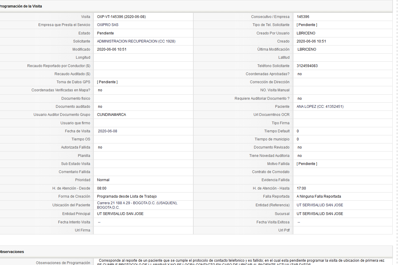The height and width of the screenshot is (265, 401).
Task: Click Tiempo Default value 0
Action: 298,131
